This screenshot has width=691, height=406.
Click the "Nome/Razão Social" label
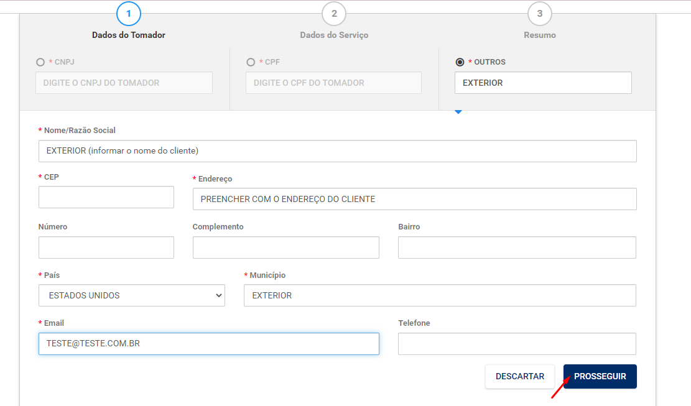(x=80, y=131)
